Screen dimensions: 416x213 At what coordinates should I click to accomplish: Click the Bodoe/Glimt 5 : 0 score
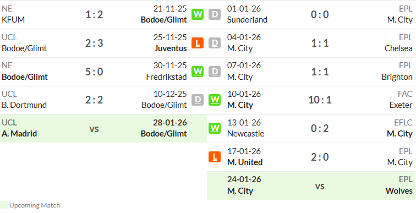(x=94, y=72)
